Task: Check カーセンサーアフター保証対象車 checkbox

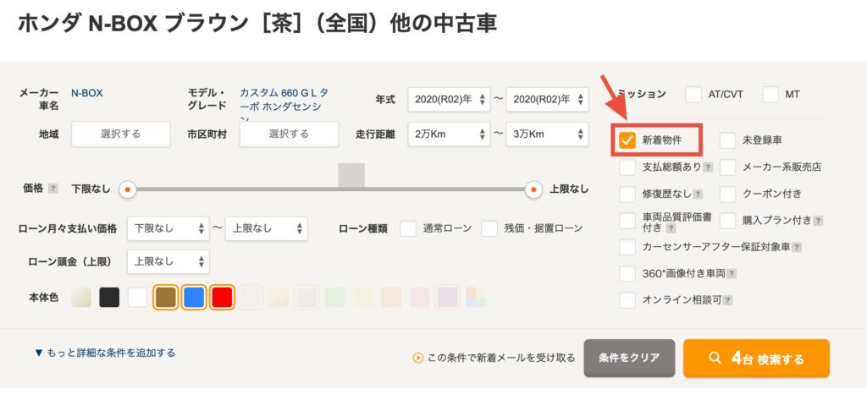Action: 627,247
